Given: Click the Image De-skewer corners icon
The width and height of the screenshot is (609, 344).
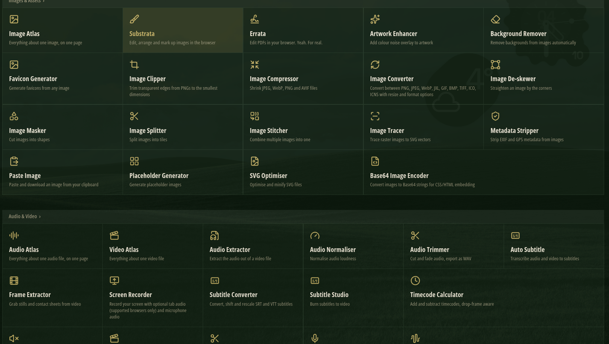Looking at the screenshot, I should click(495, 65).
